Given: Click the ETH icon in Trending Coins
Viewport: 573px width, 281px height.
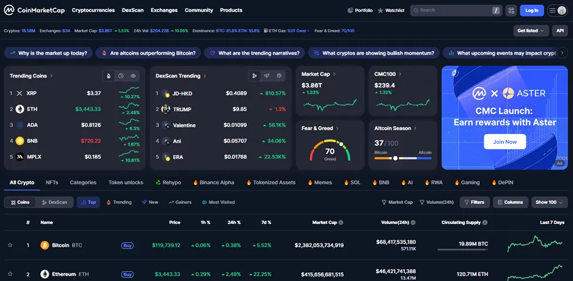Looking at the screenshot, I should (x=20, y=109).
